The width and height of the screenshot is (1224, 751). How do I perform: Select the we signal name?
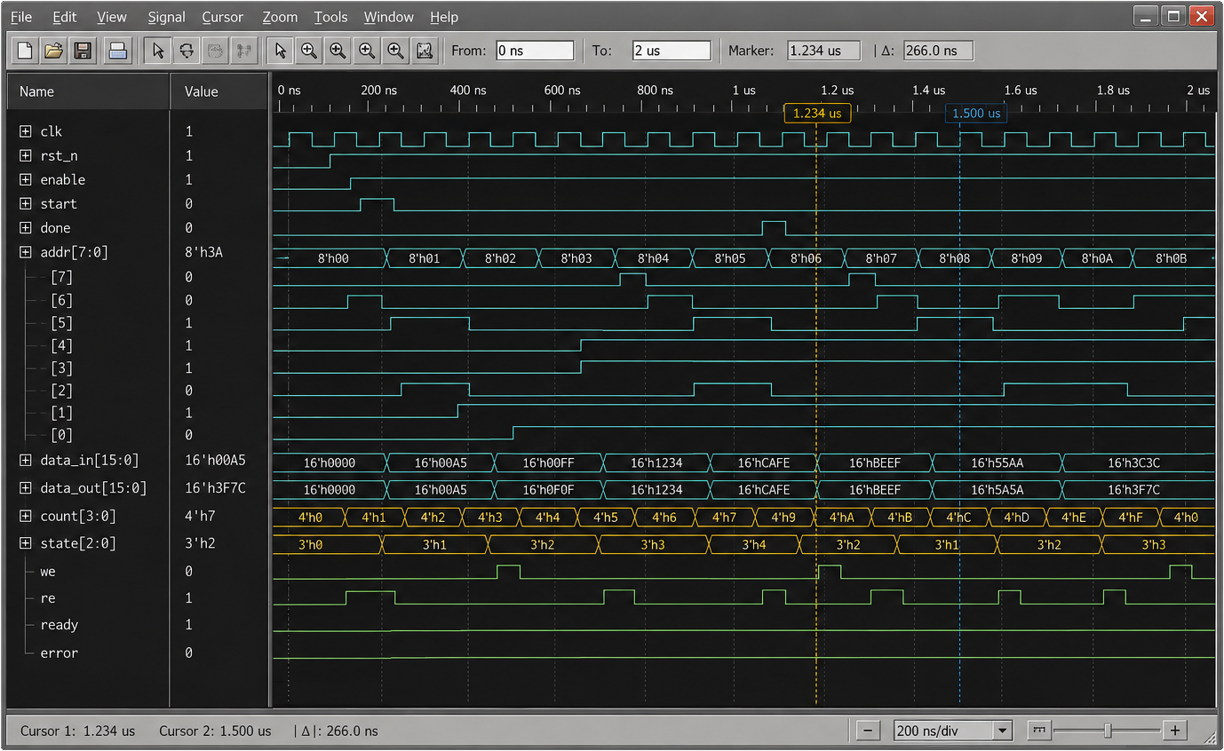click(x=48, y=572)
